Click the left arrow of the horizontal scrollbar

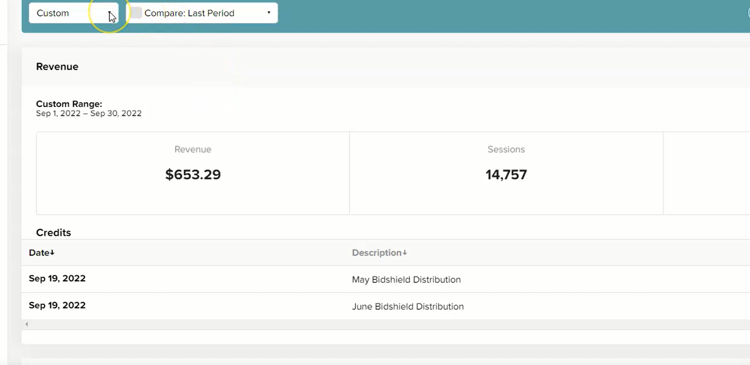(x=26, y=324)
